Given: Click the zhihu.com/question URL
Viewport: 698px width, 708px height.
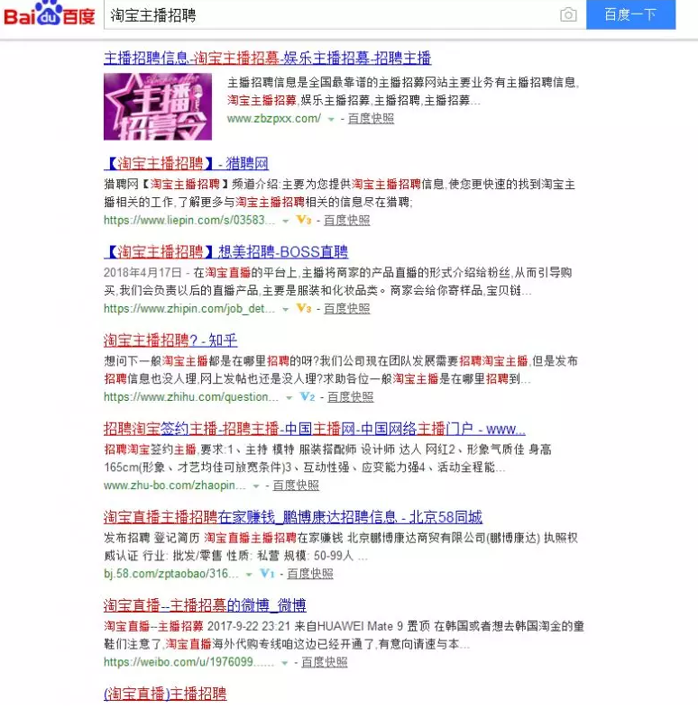Looking at the screenshot, I should [x=191, y=397].
